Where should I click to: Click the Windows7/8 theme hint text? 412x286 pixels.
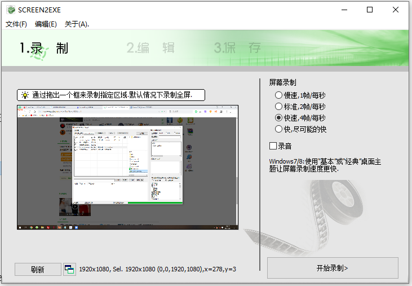(325, 165)
